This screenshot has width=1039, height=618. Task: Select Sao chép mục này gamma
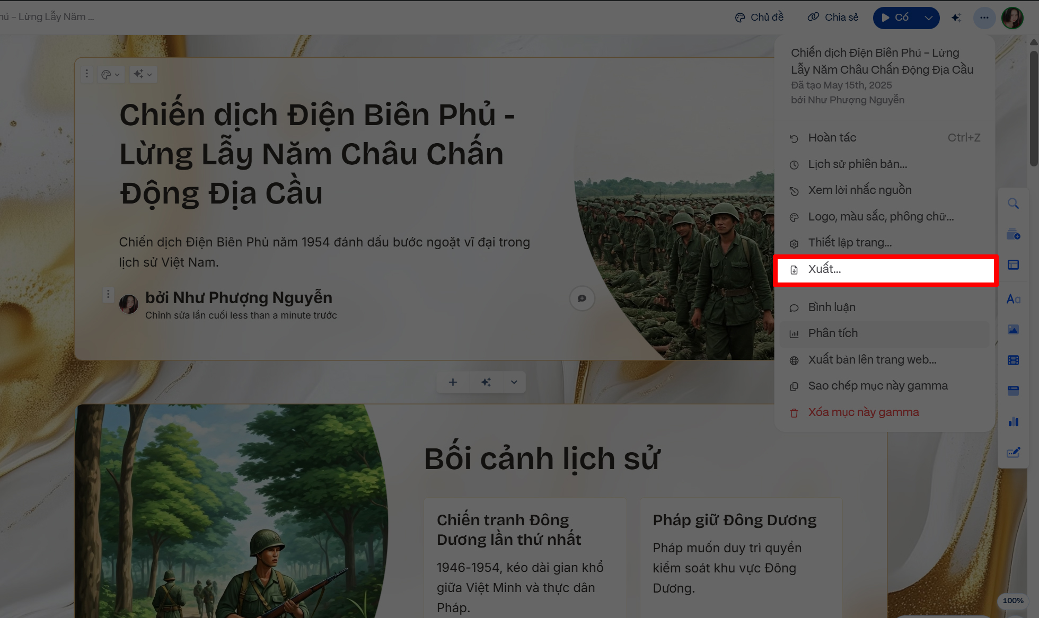(884, 386)
